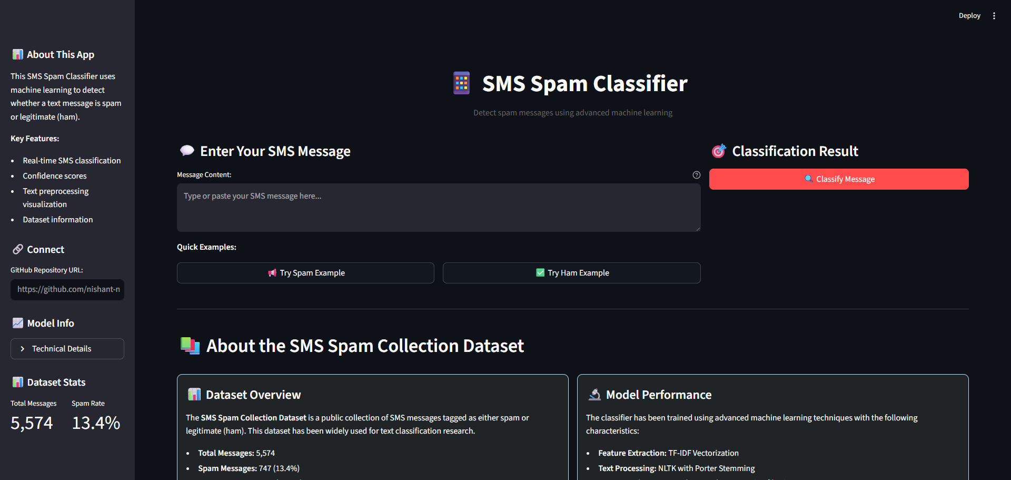The width and height of the screenshot is (1011, 480).
Task: Open the question mark help tooltip above message box
Action: [696, 174]
